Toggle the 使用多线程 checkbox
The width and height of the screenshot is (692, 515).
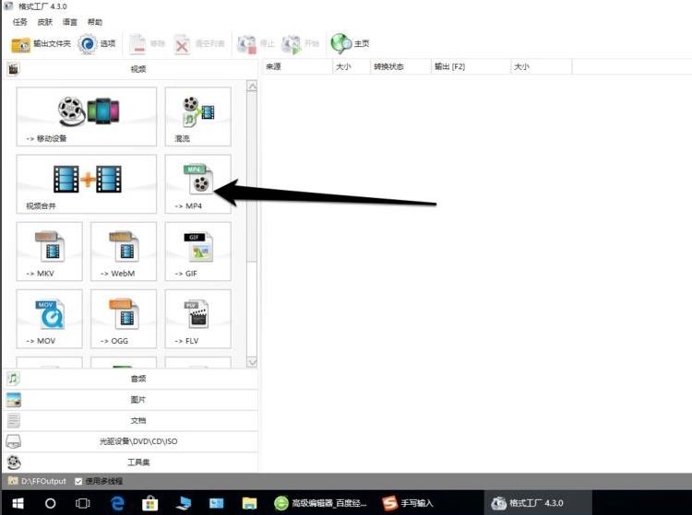(x=78, y=481)
